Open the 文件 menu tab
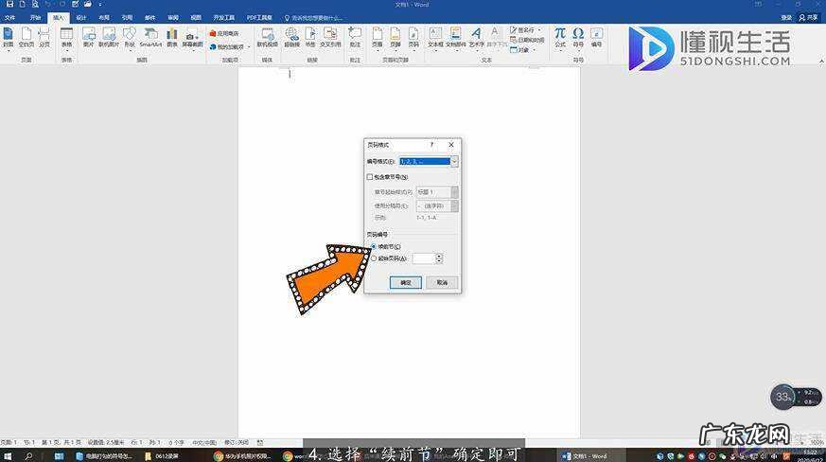This screenshot has width=826, height=462. (x=10, y=17)
